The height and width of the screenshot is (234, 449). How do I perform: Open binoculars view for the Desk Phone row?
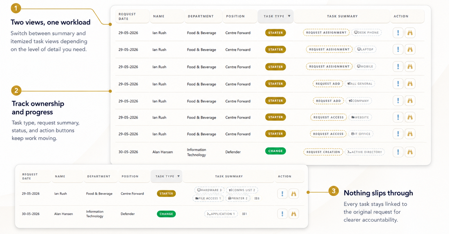(x=410, y=33)
